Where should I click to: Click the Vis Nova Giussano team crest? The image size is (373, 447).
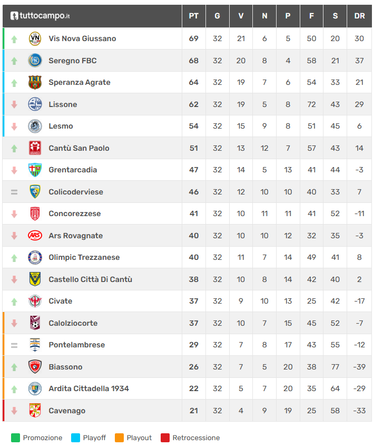coord(35,38)
